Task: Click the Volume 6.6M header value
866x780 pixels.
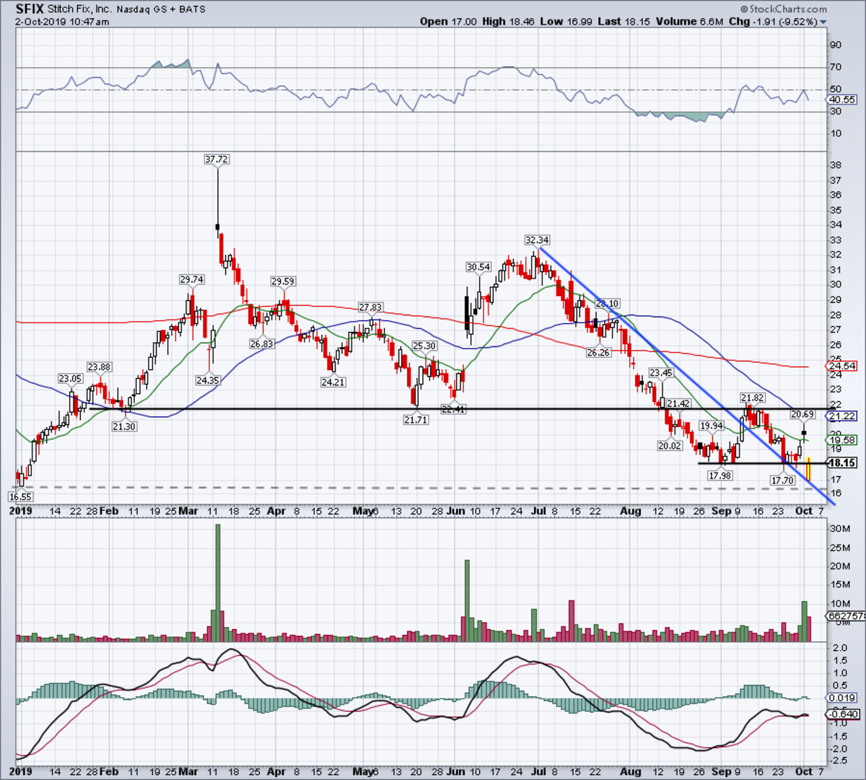Action: (689, 22)
